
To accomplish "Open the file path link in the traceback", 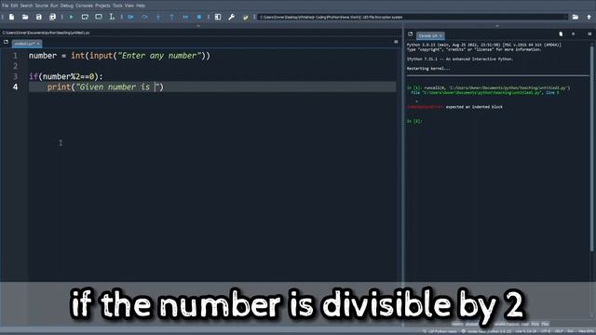I will point(481,93).
